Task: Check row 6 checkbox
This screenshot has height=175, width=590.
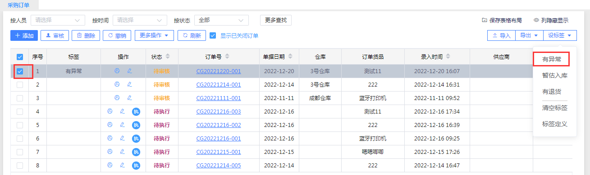Action: pyautogui.click(x=20, y=138)
